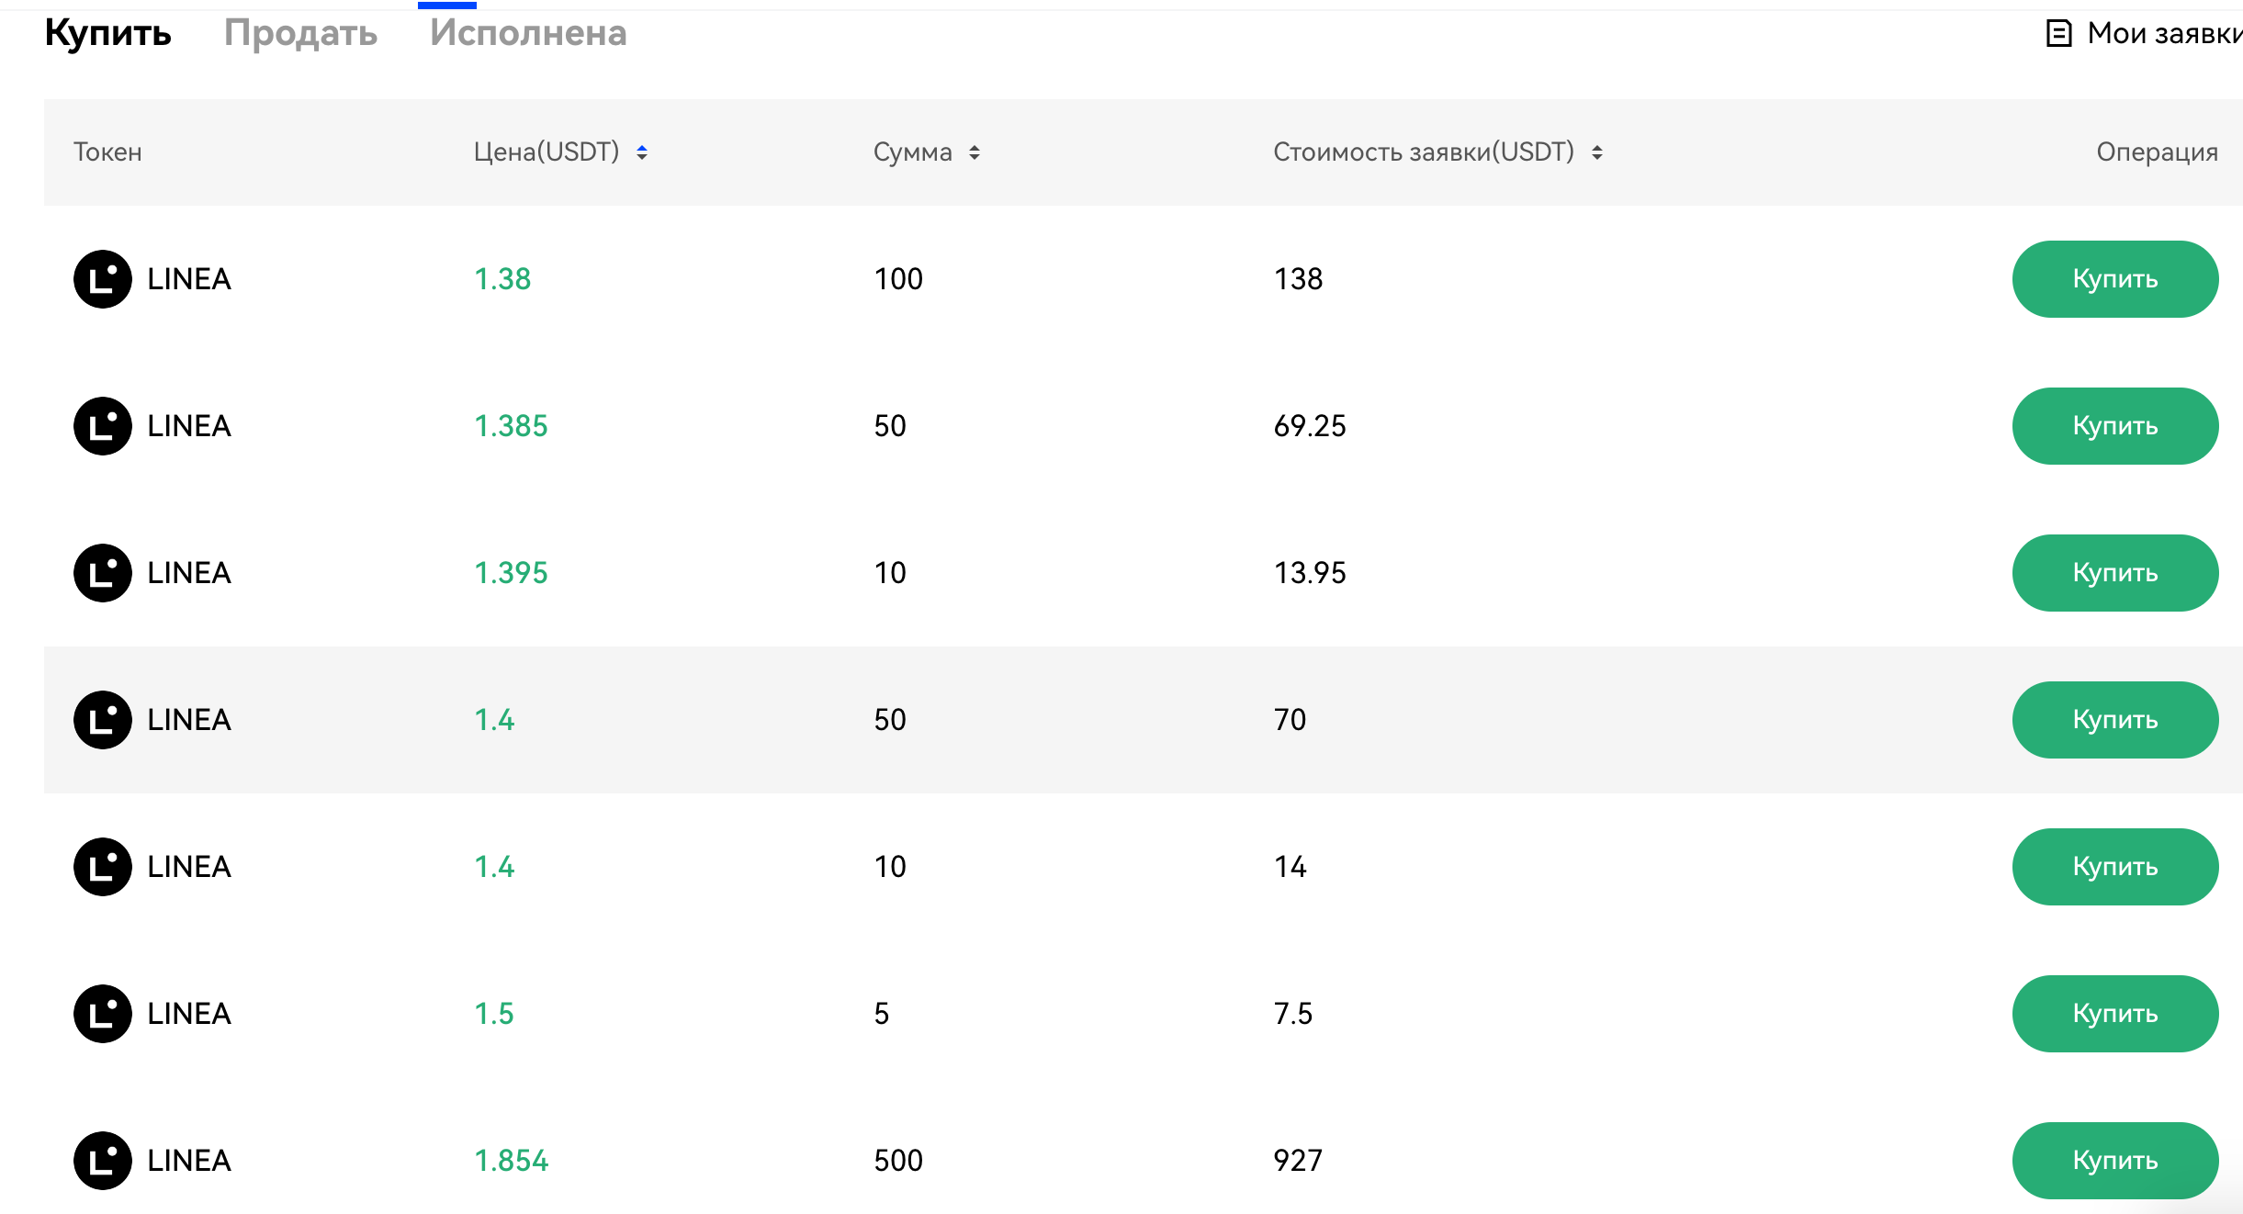Select LINEA token name in 1.385 row
This screenshot has width=2243, height=1214.
[x=189, y=426]
